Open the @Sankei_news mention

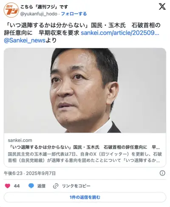point(25,40)
